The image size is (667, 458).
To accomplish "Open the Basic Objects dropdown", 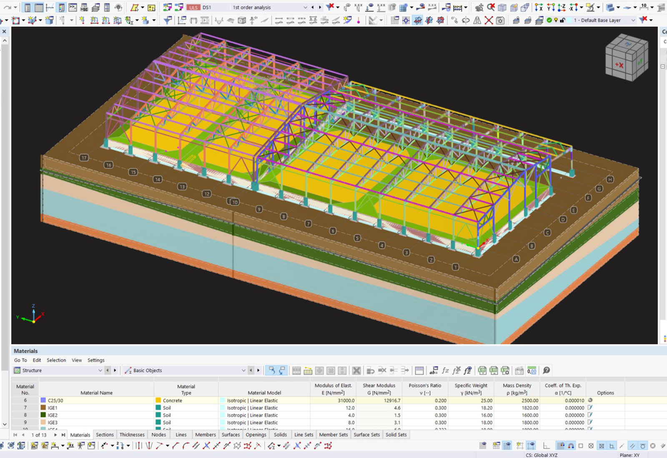I will tap(243, 370).
